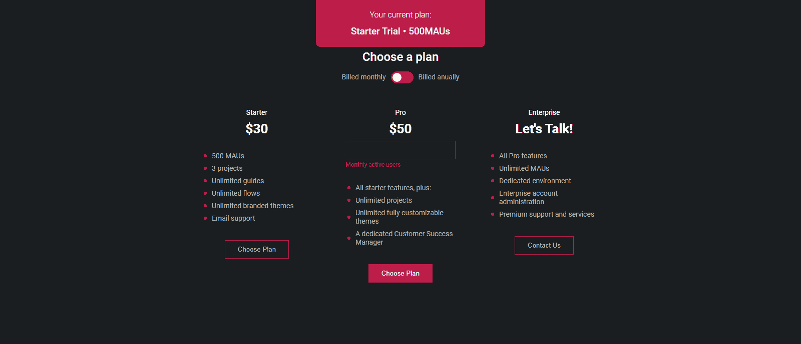Click the "Let's Talk!" heading
801x344 pixels.
click(544, 129)
